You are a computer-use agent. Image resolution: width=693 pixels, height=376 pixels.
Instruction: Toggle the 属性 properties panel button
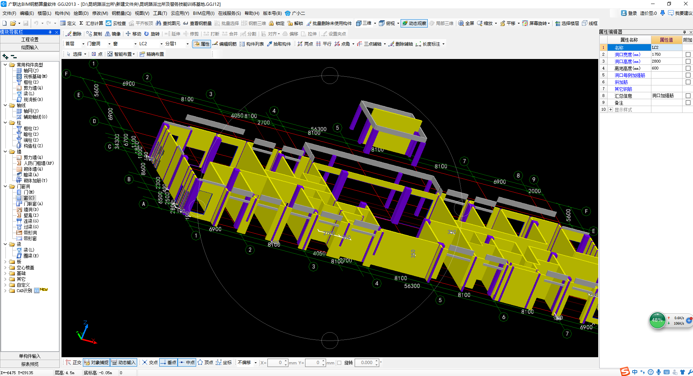202,44
